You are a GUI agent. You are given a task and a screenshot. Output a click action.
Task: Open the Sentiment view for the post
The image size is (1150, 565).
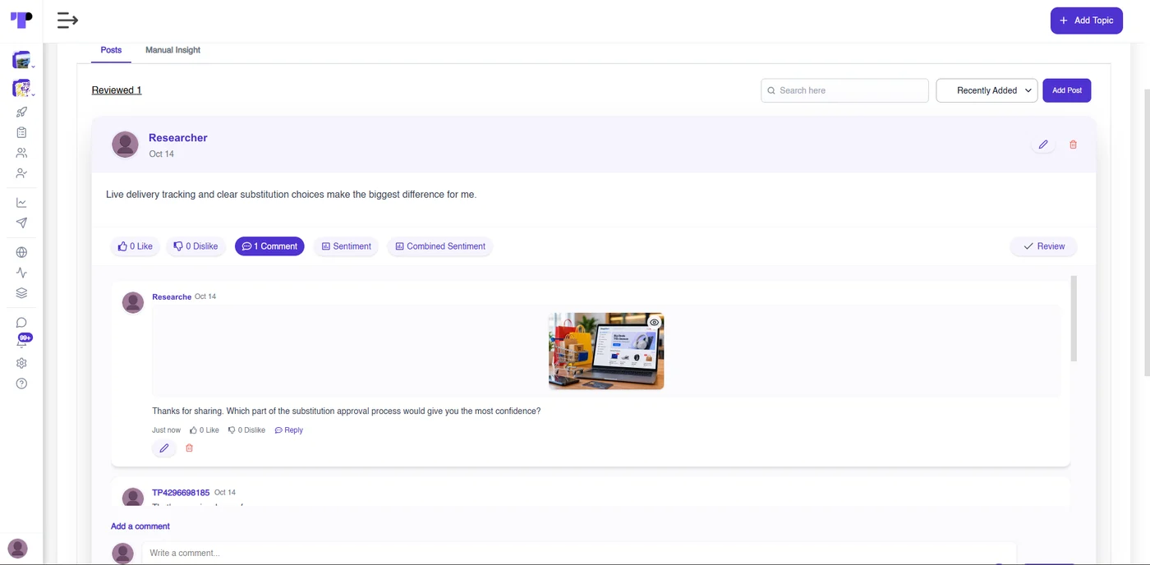[x=346, y=246]
